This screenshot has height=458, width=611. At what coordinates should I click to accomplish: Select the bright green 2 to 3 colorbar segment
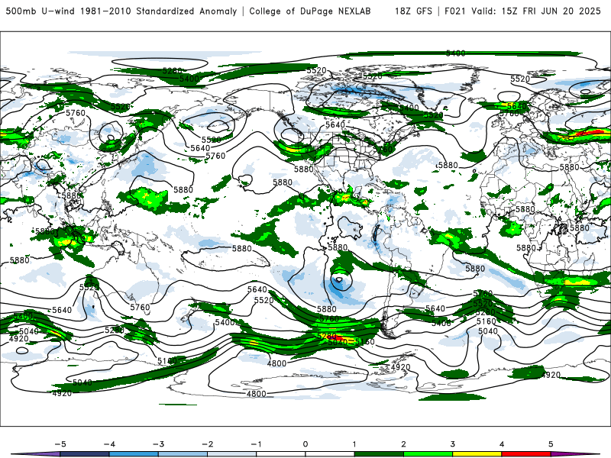pos(428,454)
